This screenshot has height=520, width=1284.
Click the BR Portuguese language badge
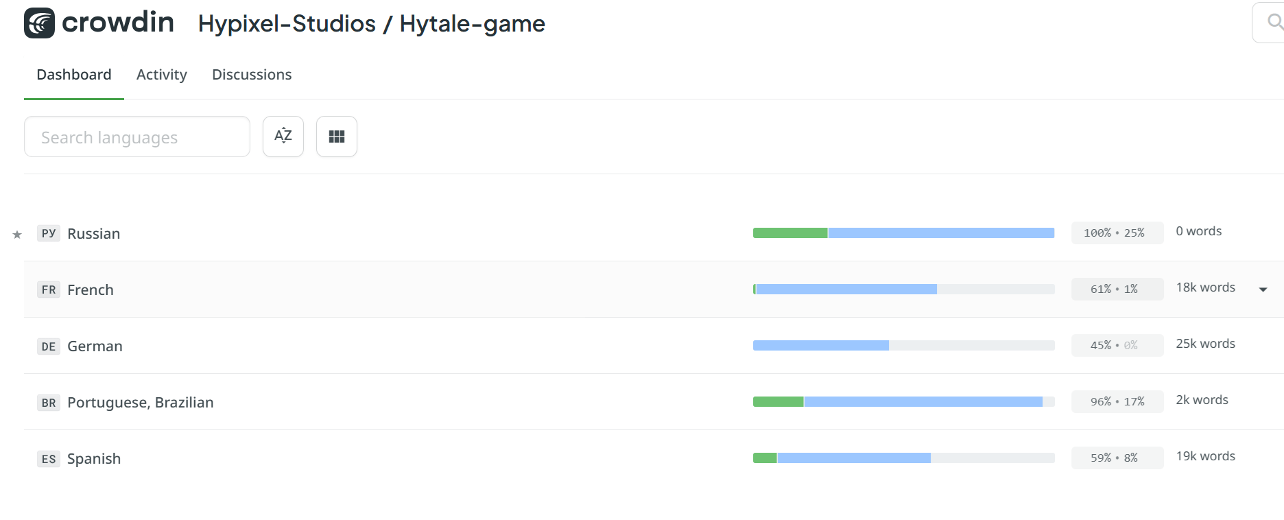pyautogui.click(x=49, y=402)
